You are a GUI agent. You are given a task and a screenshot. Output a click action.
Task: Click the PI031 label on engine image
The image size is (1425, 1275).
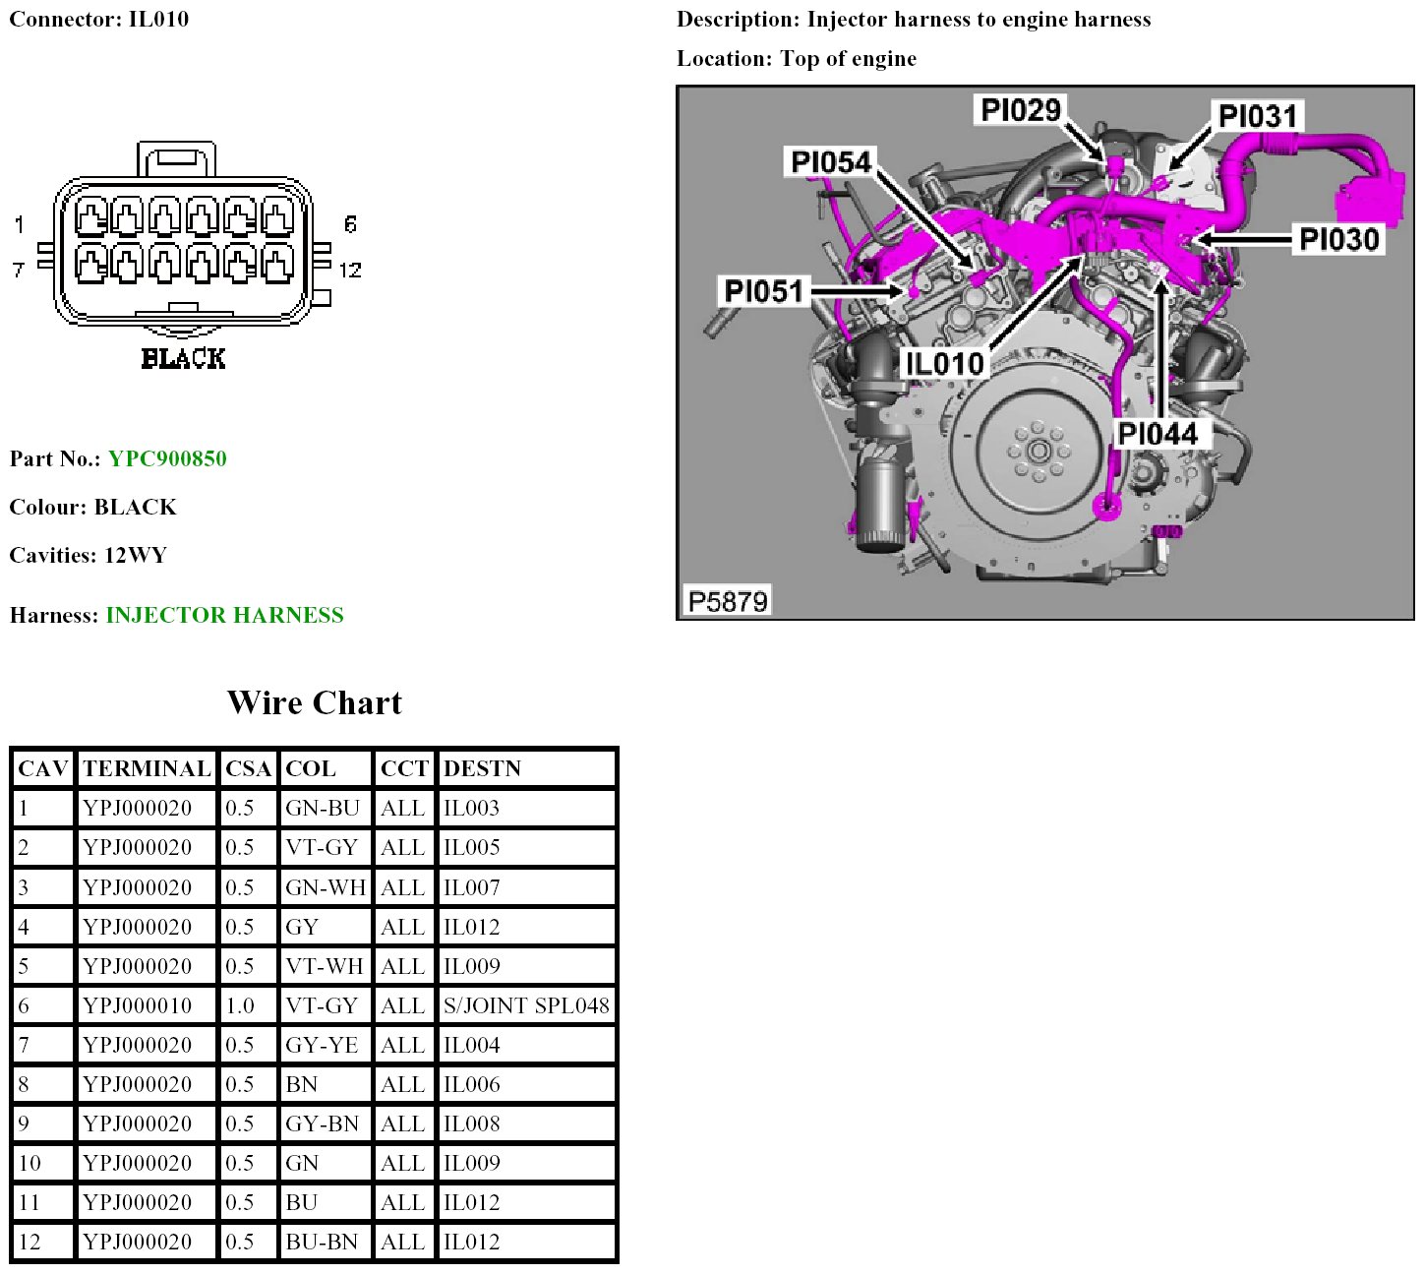pyautogui.click(x=1257, y=116)
